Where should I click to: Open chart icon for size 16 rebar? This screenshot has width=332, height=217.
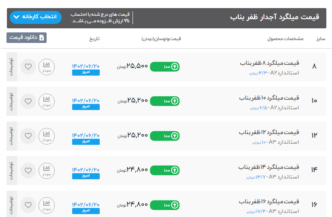tap(46, 205)
